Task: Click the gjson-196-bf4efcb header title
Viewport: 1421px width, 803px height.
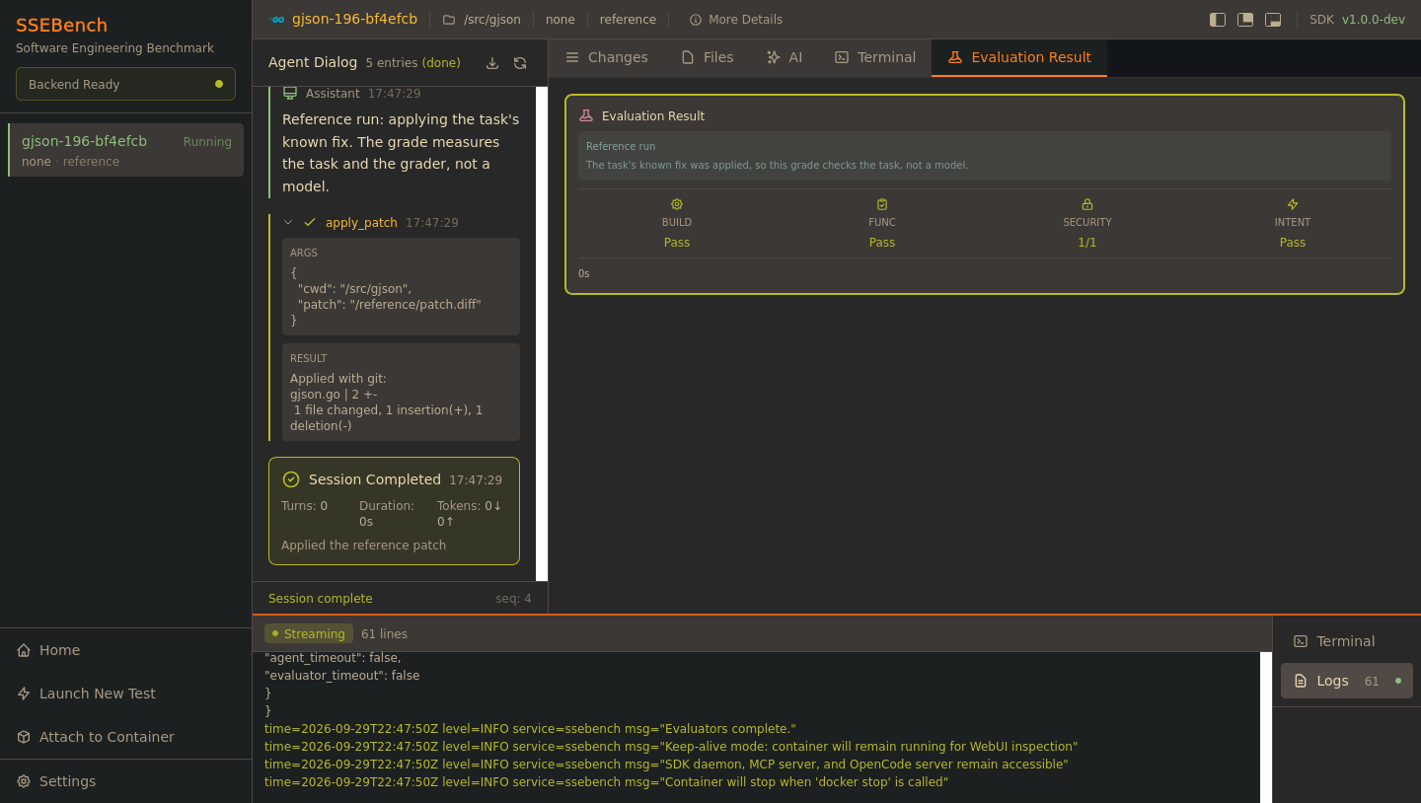Action: tap(354, 19)
